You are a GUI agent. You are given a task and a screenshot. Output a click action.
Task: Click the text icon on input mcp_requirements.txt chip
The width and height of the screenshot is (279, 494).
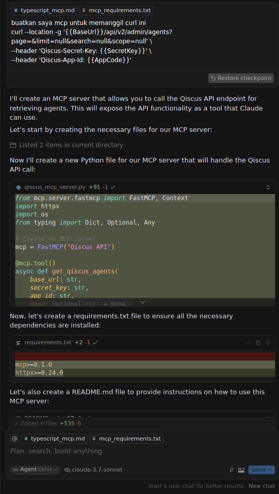pyautogui.click(x=94, y=438)
